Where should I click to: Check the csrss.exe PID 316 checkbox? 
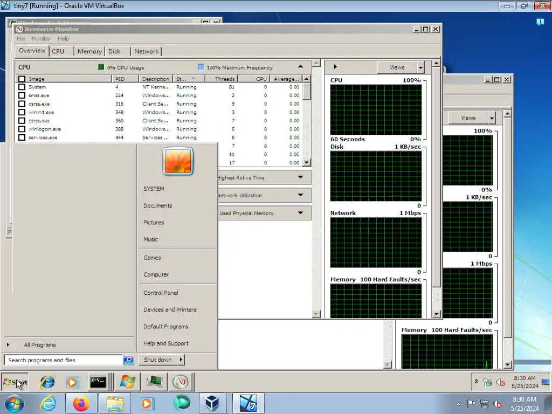[22, 104]
